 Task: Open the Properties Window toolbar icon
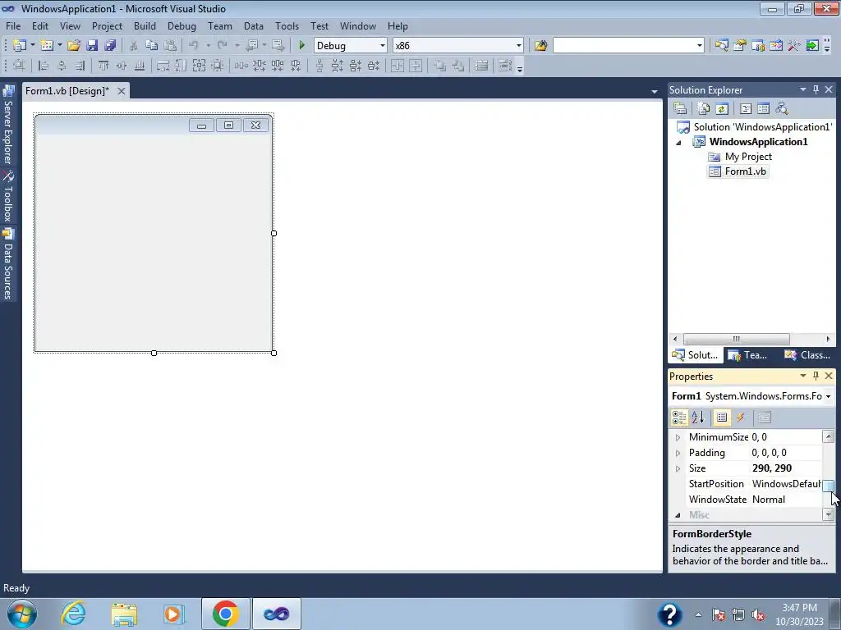pos(740,46)
